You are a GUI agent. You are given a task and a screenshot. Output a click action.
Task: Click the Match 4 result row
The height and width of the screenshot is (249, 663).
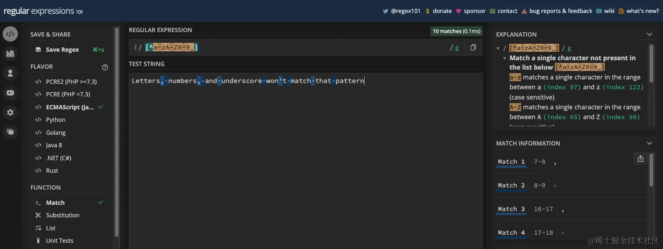pos(572,232)
